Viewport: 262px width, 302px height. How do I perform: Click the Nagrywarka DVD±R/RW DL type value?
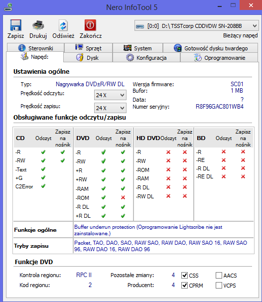click(90, 84)
